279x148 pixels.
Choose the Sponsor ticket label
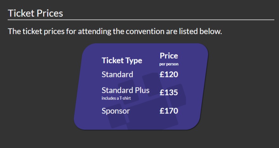click(116, 111)
